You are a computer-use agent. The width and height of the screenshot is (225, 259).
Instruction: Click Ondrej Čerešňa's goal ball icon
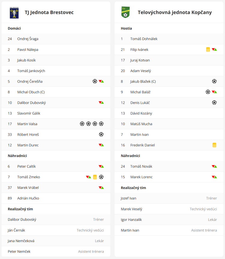click(x=95, y=81)
